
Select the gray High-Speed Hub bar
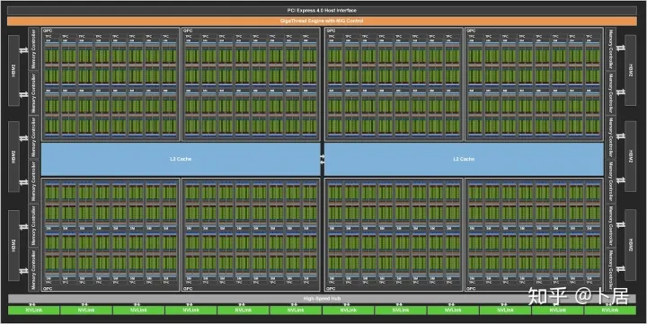tap(322, 299)
